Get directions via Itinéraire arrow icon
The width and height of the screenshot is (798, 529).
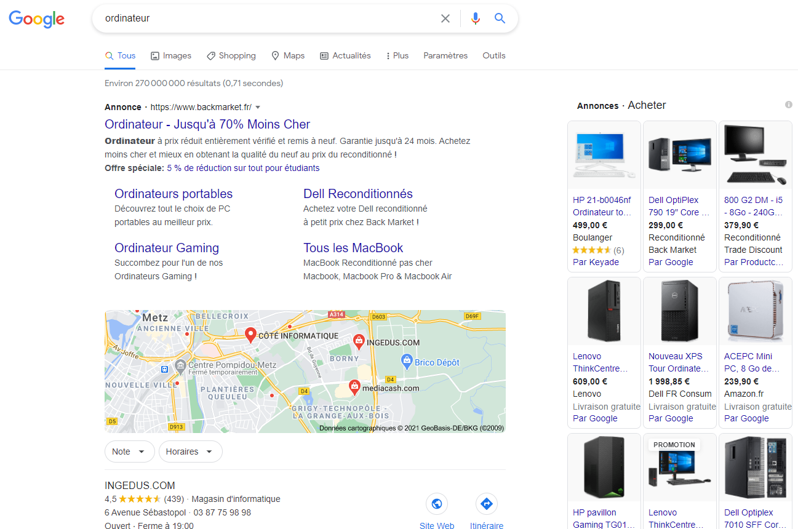487,504
